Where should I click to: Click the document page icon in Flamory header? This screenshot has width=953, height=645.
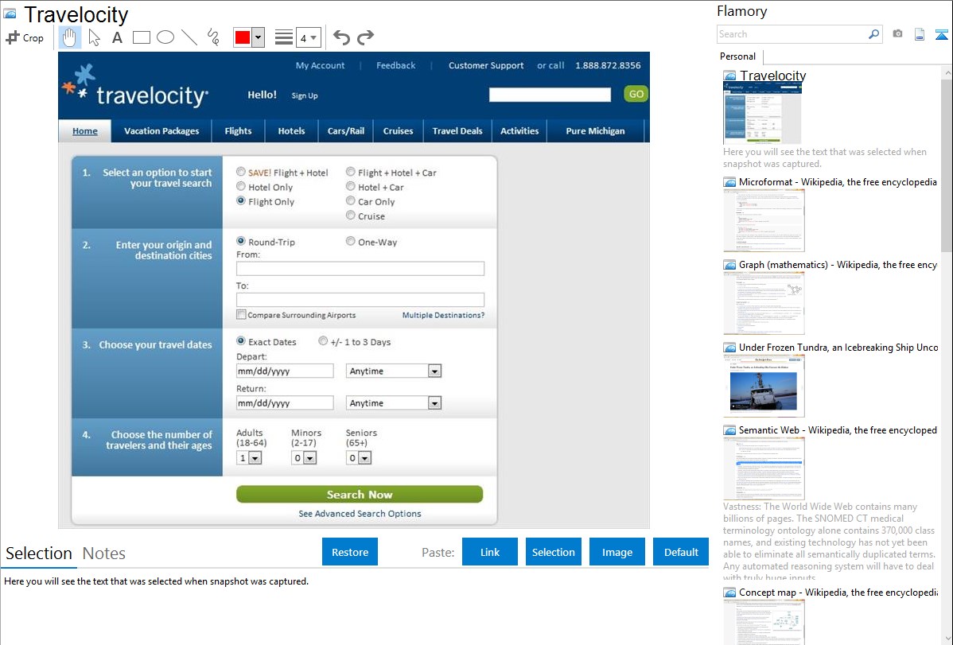click(920, 34)
